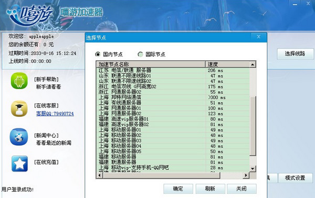The width and height of the screenshot is (315, 198).
Task: Click the node list scroll up arrow
Action: (253, 64)
